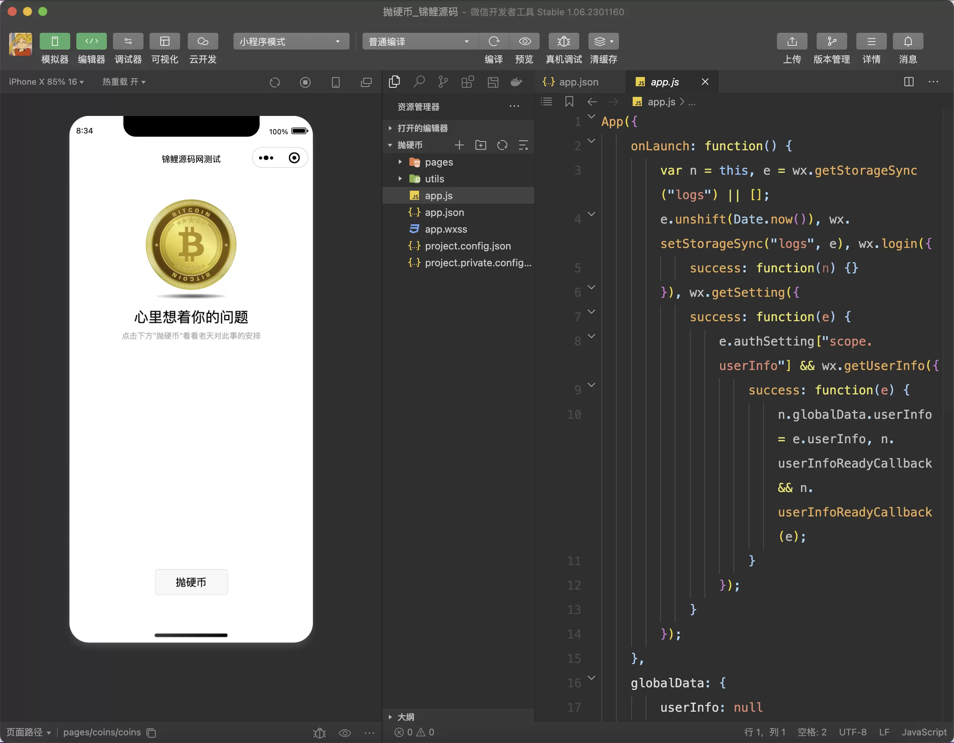
Task: Open the explorer panel more options
Action: [514, 106]
